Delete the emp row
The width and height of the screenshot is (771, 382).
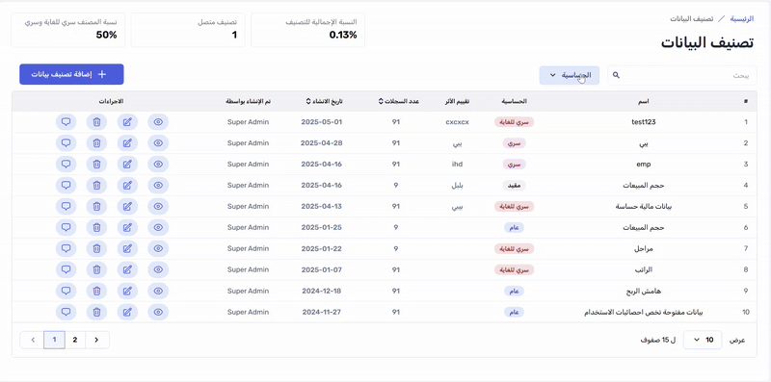click(x=96, y=164)
